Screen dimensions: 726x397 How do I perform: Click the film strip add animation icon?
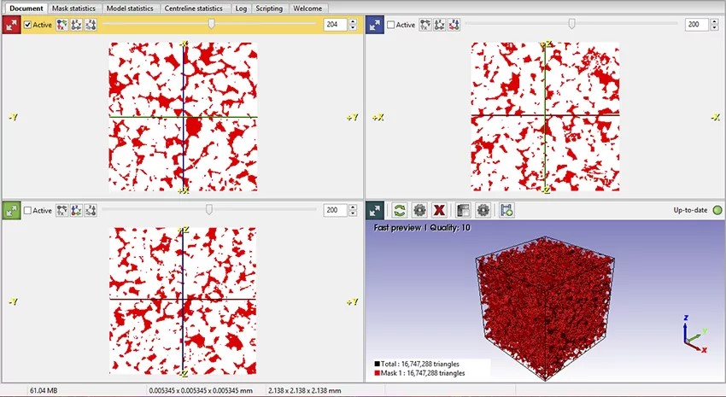coord(506,211)
